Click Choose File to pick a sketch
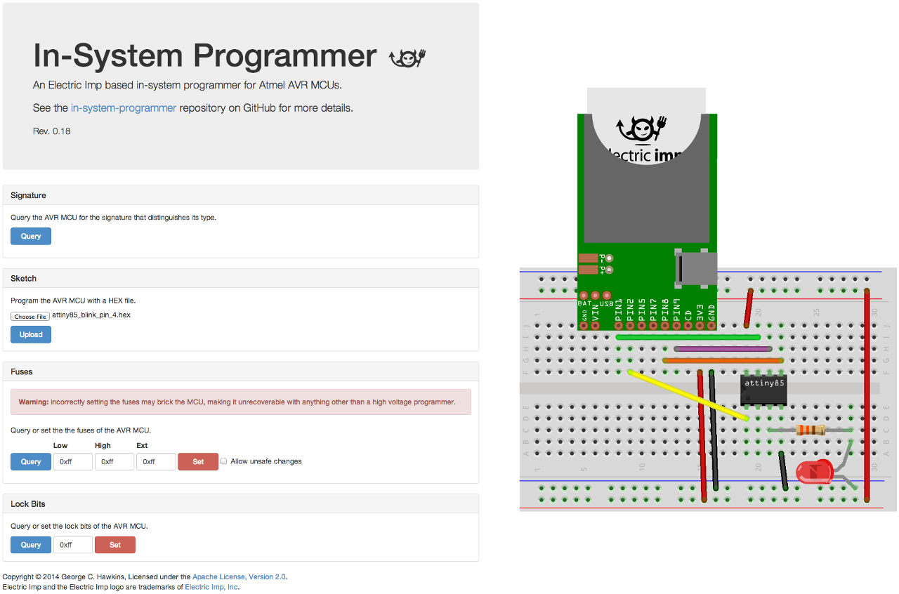 point(29,316)
